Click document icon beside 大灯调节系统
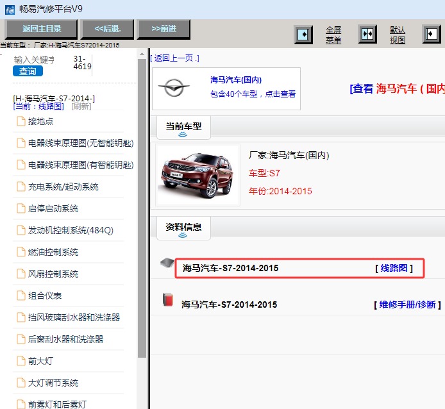This screenshot has height=409, width=445. pyautogui.click(x=21, y=383)
